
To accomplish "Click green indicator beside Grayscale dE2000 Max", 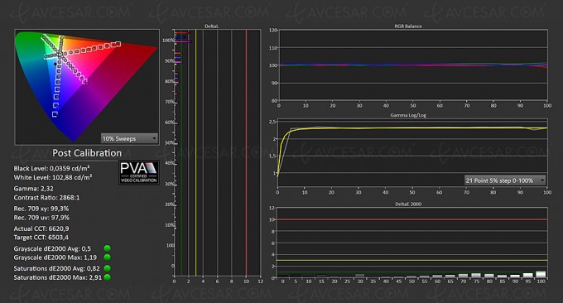I will [107, 257].
